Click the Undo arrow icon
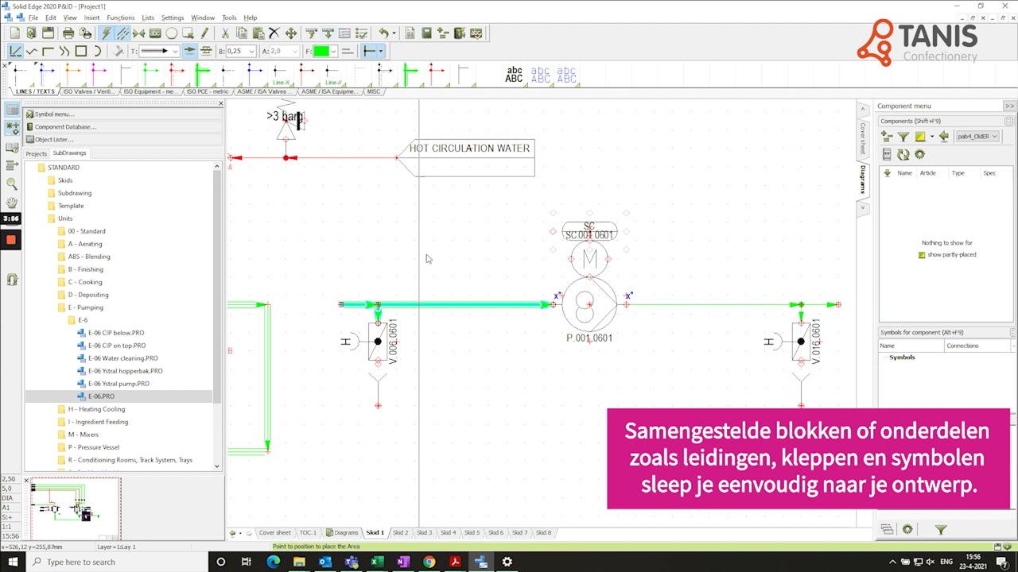Viewport: 1018px width, 572px height. click(383, 33)
